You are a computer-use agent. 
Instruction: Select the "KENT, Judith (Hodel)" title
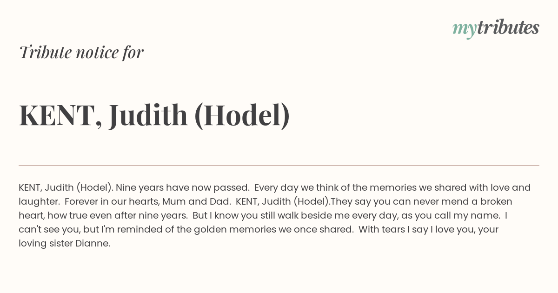(154, 115)
